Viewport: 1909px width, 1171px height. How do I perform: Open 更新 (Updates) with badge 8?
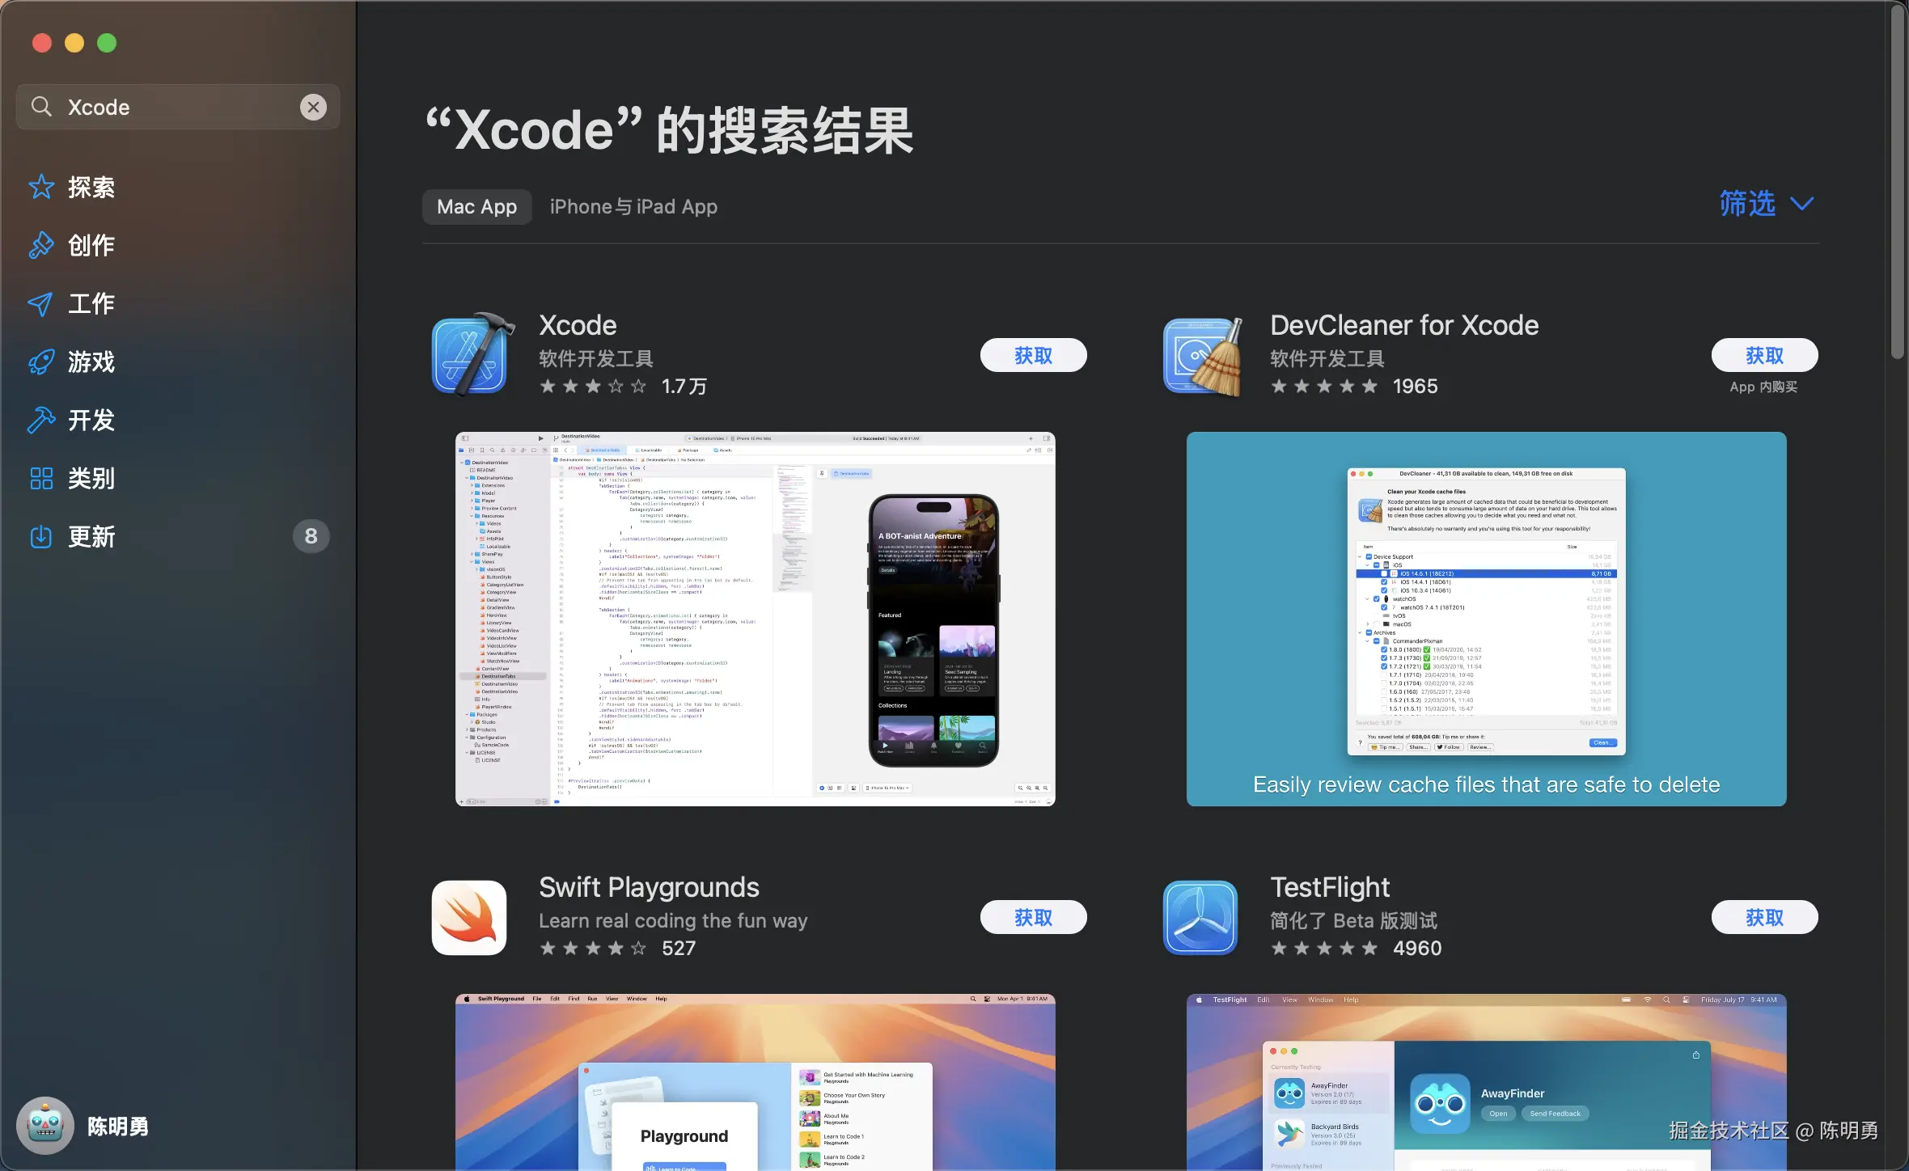pyautogui.click(x=90, y=537)
